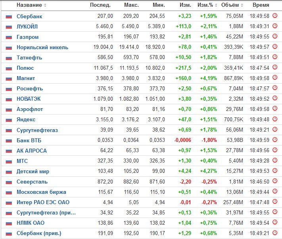Open the Аэрофлот stock link
The image size is (282, 239).
click(30, 109)
